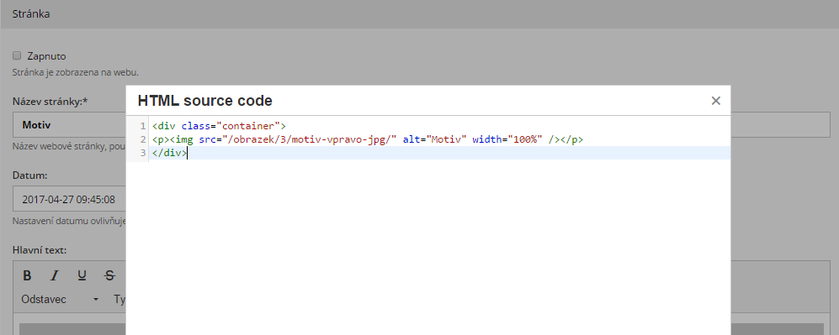Click the Stránka panel header
839x335 pixels.
[x=419, y=14]
